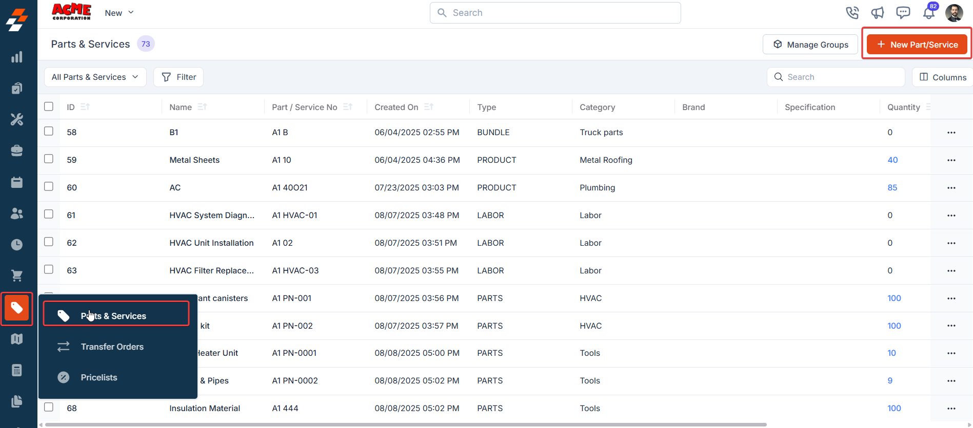This screenshot has height=428, width=973.
Task: Click the BUNDLE type cell
Action: click(x=493, y=133)
